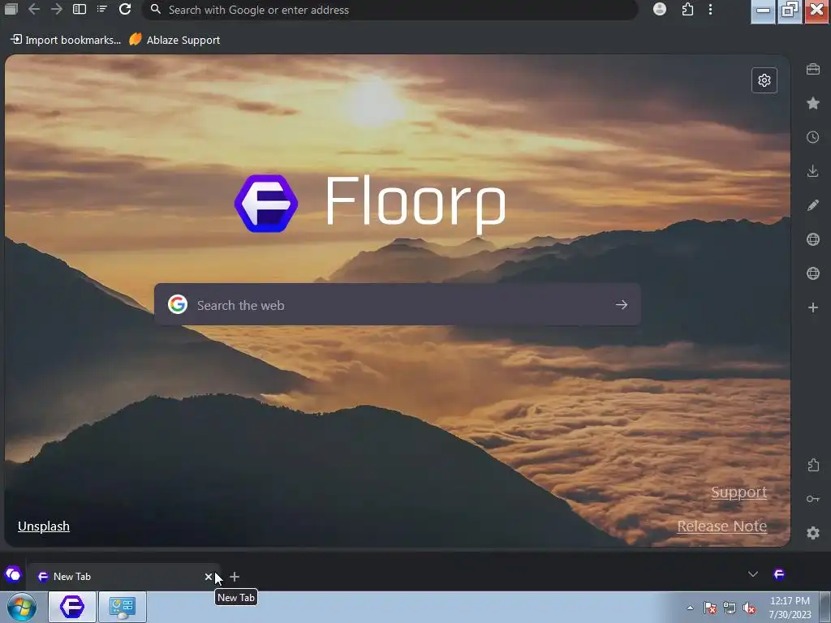Go forward with the forward arrow
The image size is (831, 623).
57,10
